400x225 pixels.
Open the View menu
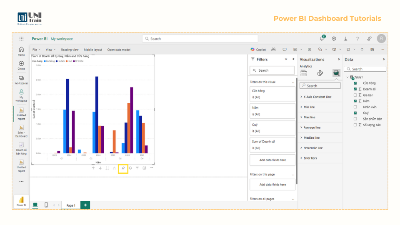point(50,50)
